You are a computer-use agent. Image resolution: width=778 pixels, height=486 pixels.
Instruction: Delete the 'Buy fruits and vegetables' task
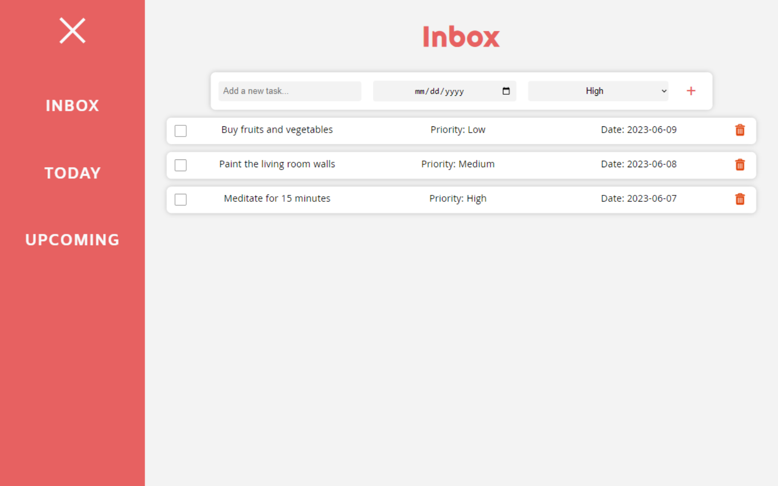click(740, 130)
